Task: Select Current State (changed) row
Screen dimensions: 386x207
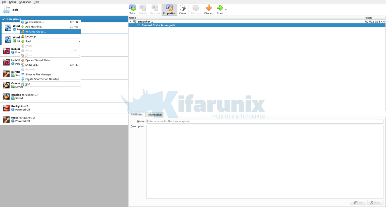Action: pyautogui.click(x=257, y=25)
